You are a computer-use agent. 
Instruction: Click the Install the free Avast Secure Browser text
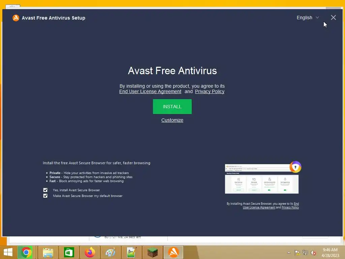coord(96,163)
